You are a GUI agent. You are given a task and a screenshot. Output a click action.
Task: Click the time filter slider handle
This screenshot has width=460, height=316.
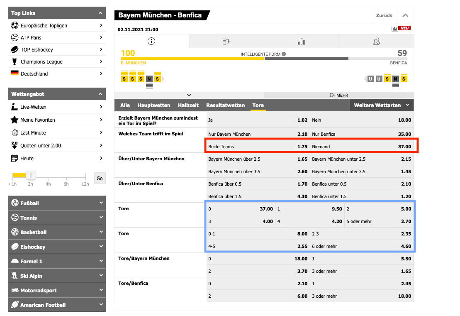(31, 175)
